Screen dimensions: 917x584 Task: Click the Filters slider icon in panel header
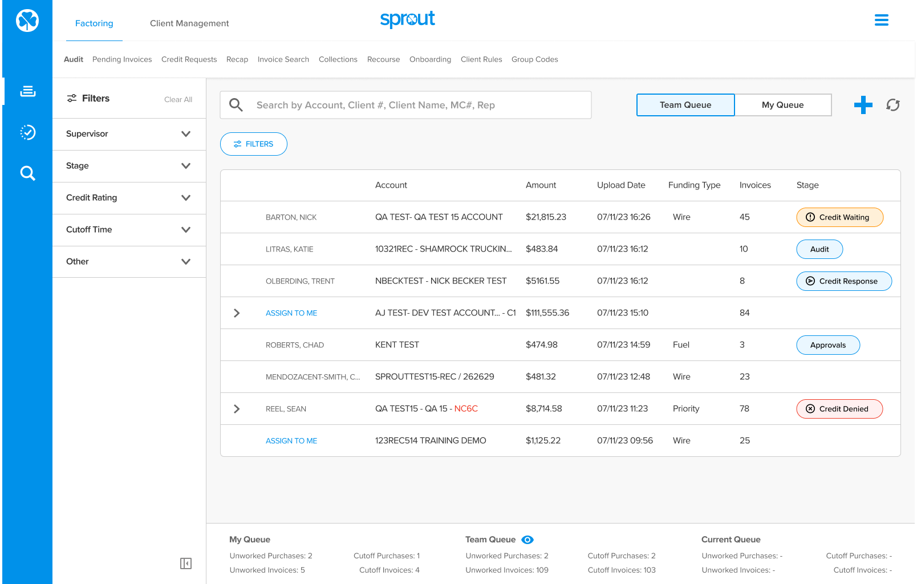pyautogui.click(x=72, y=98)
